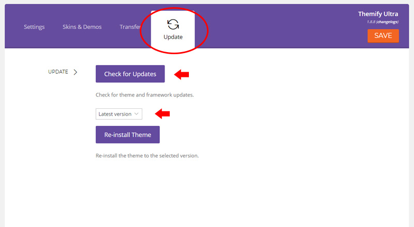Switch to Skins & Demos tab

click(x=82, y=27)
